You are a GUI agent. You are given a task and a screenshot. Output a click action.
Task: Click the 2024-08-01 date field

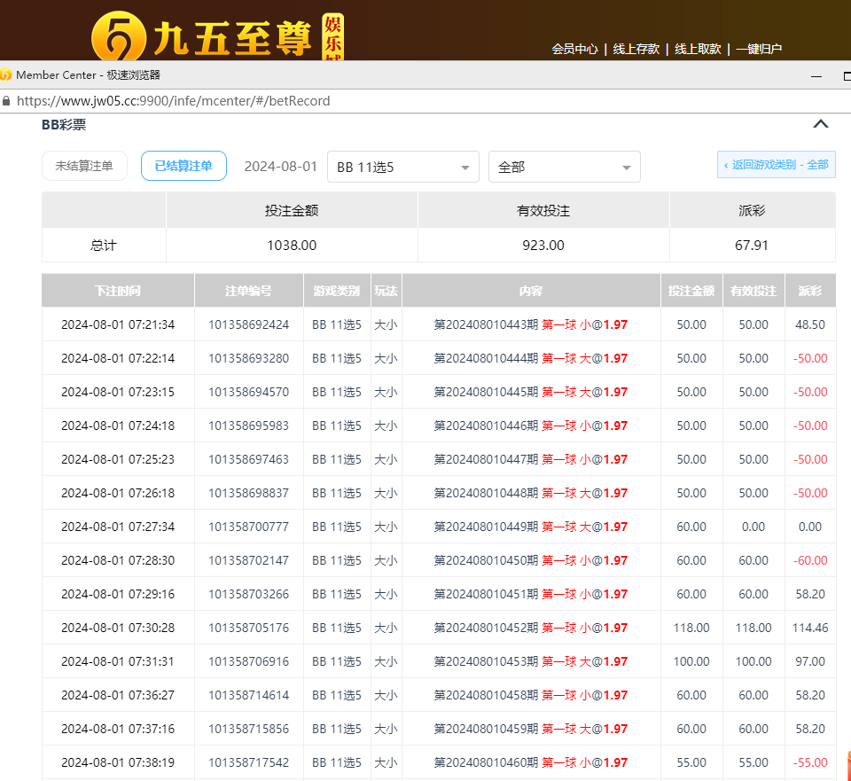click(280, 167)
